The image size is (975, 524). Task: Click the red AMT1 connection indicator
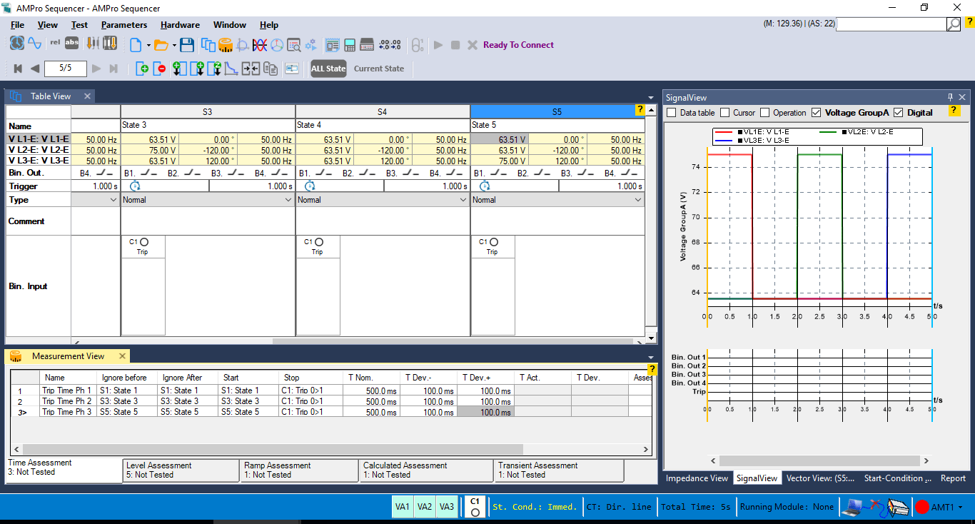point(922,507)
